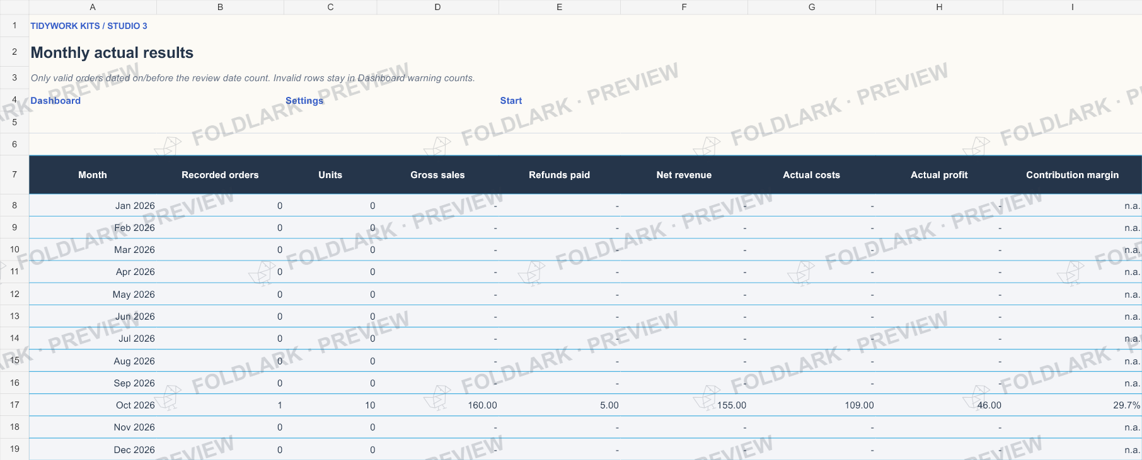Select column I header
The width and height of the screenshot is (1142, 460).
click(x=1072, y=7)
